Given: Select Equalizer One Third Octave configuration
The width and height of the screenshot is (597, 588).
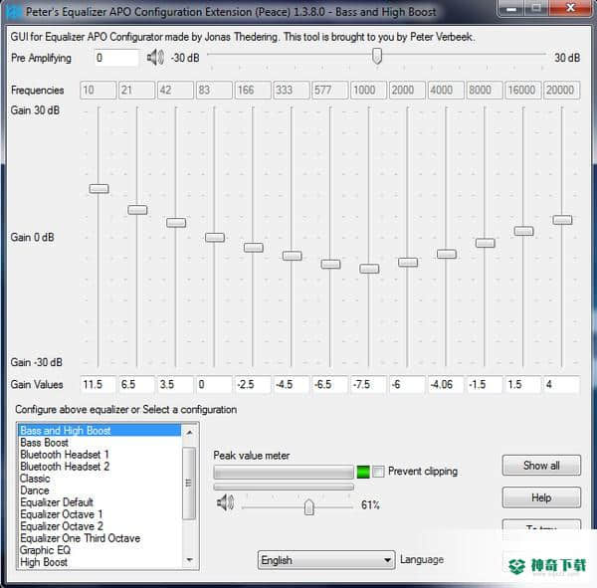Looking at the screenshot, I should [x=100, y=538].
